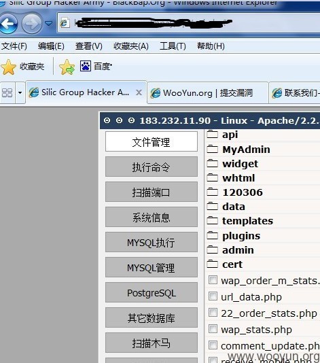Open the 百度 favorites bar link
320x363 pixels.
tap(96, 67)
